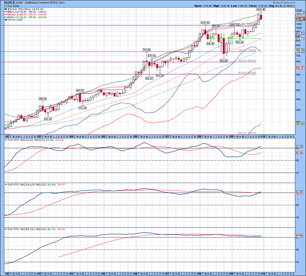Click the volume bars icon in legend
The width and height of the screenshot is (306, 276).
[x=5, y=19]
